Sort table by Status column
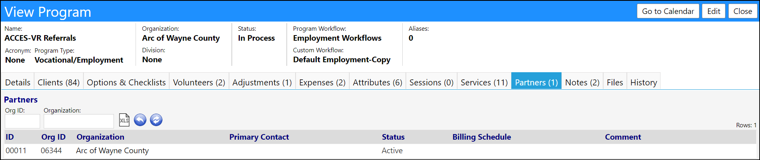This screenshot has height=160, width=760. click(393, 137)
